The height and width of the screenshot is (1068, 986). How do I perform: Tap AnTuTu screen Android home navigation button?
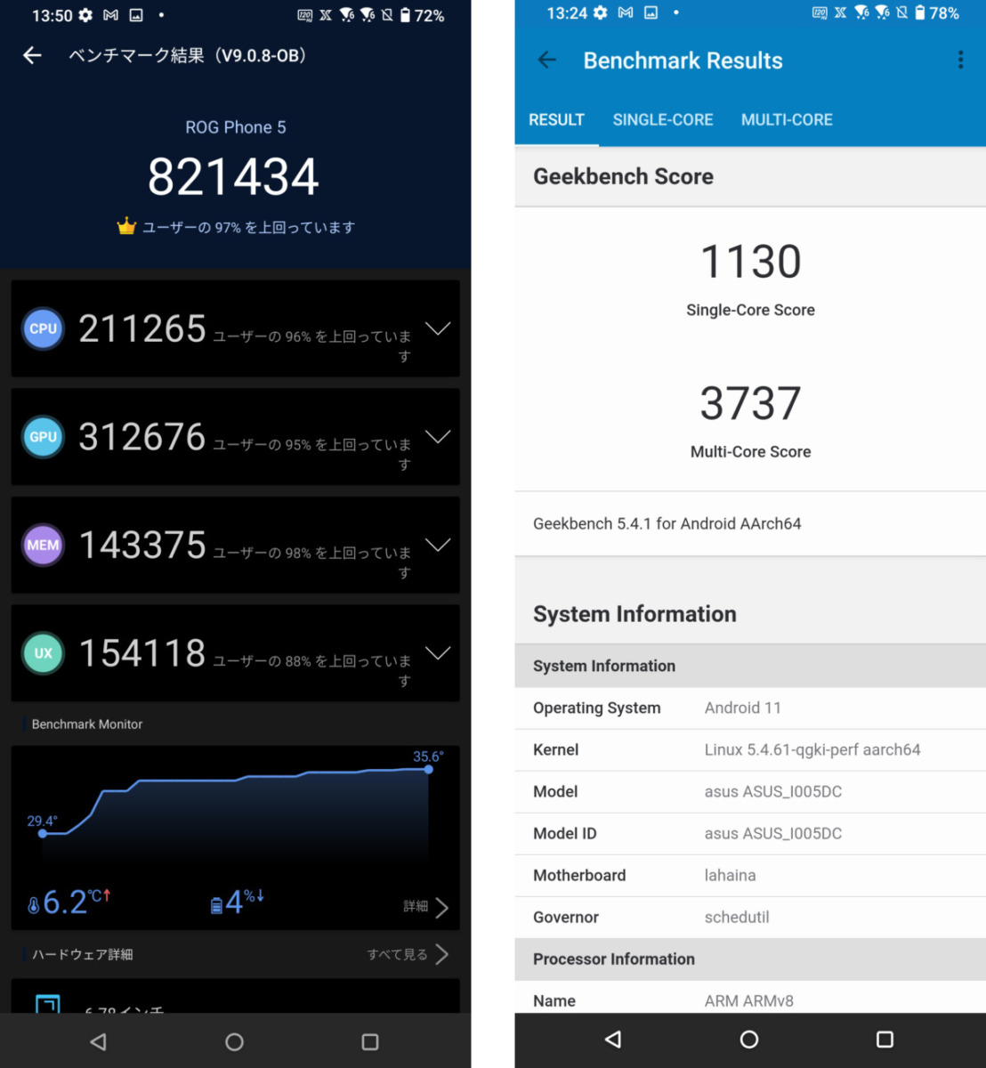click(x=234, y=1041)
